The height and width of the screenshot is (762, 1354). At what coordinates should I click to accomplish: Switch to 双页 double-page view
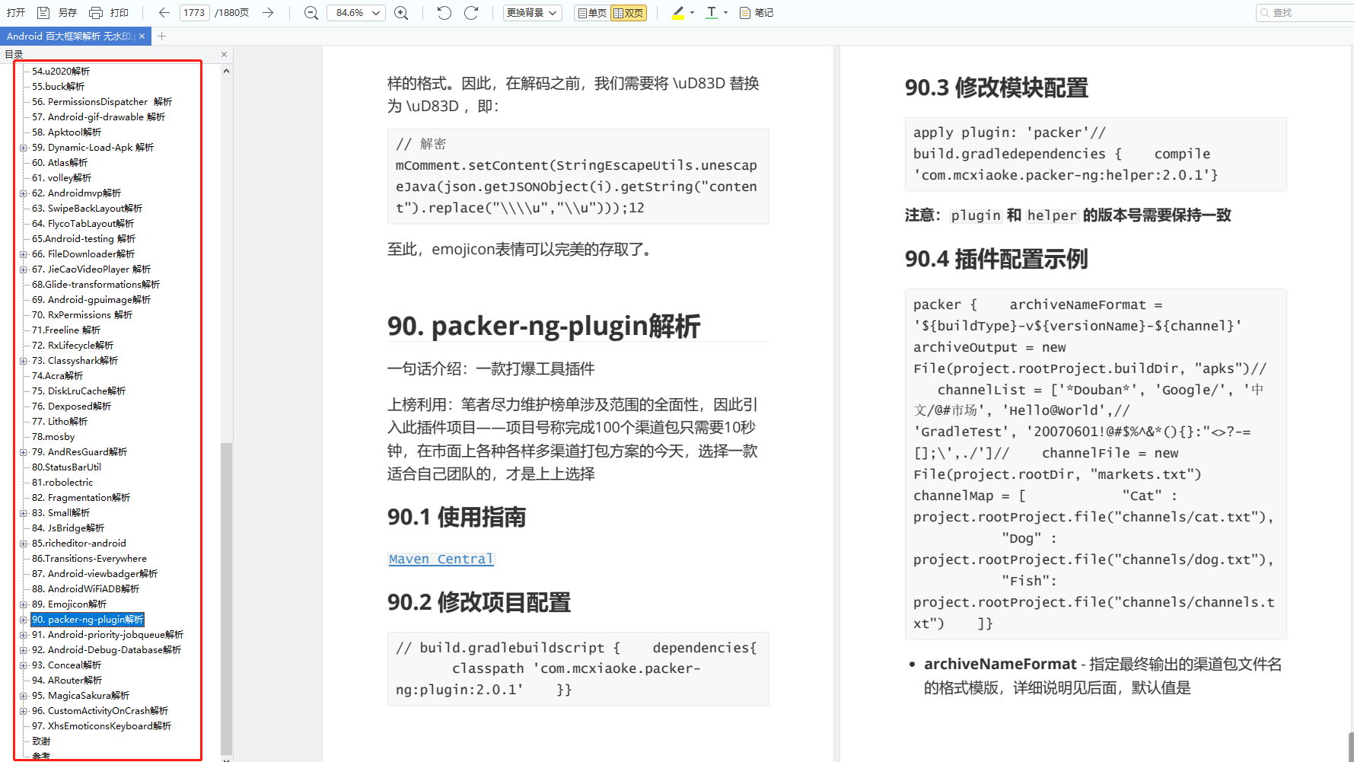(x=629, y=13)
